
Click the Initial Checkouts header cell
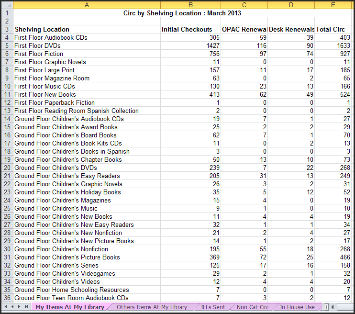(190, 30)
